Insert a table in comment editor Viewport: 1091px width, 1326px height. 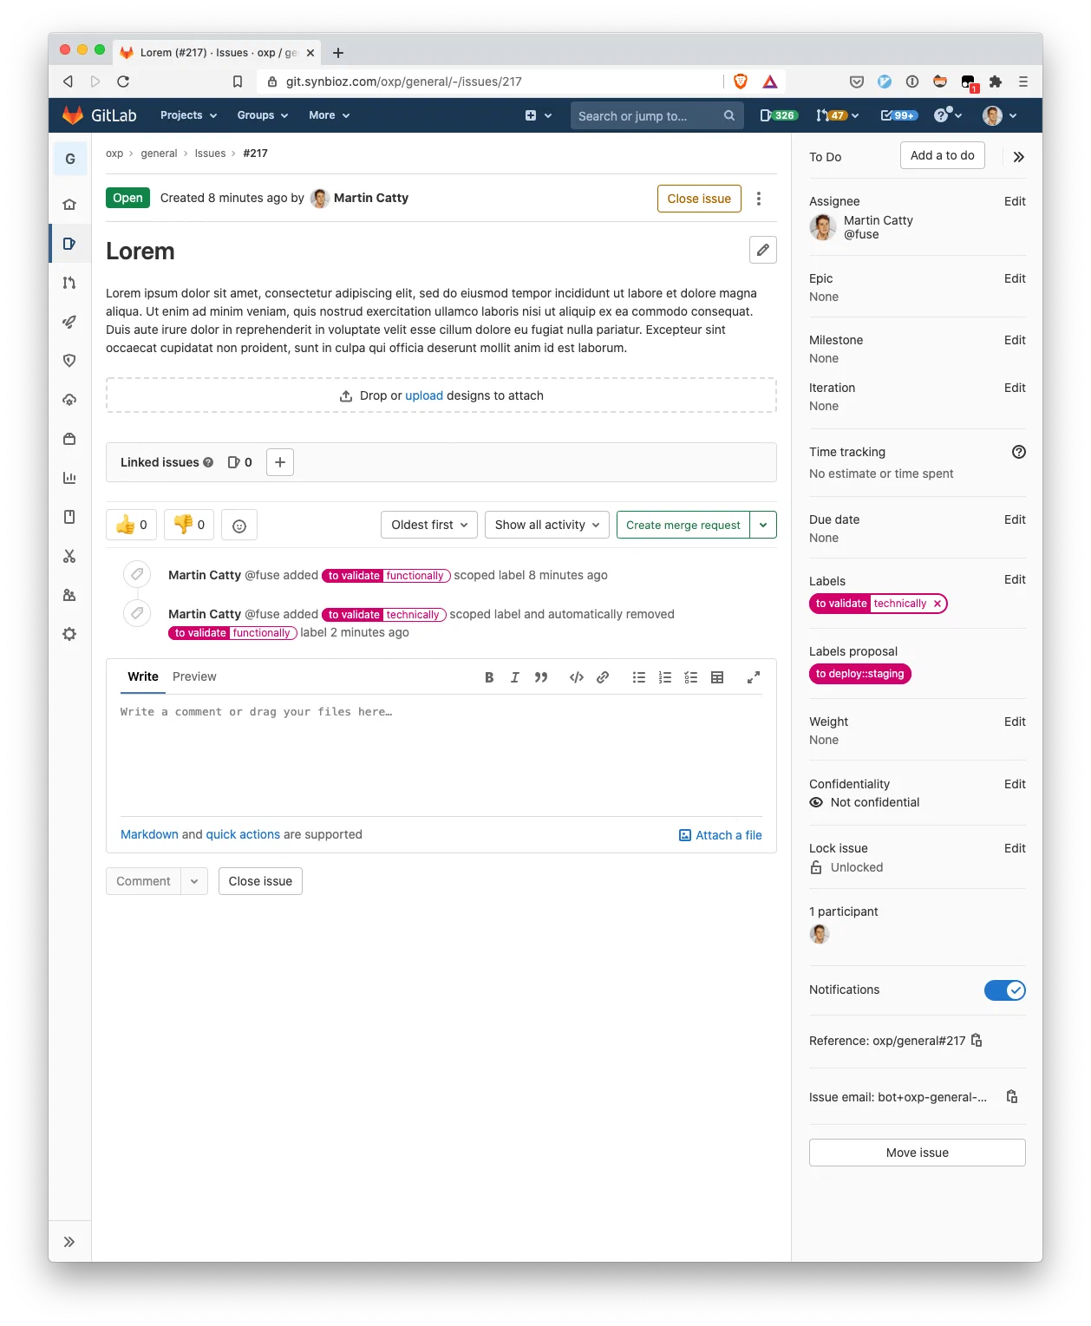pyautogui.click(x=717, y=677)
